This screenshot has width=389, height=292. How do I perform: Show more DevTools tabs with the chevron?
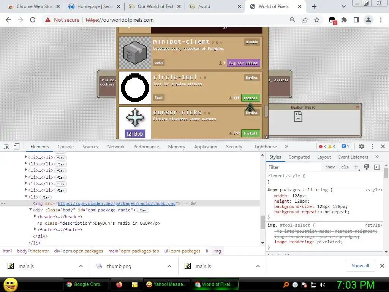pyautogui.click(x=286, y=146)
